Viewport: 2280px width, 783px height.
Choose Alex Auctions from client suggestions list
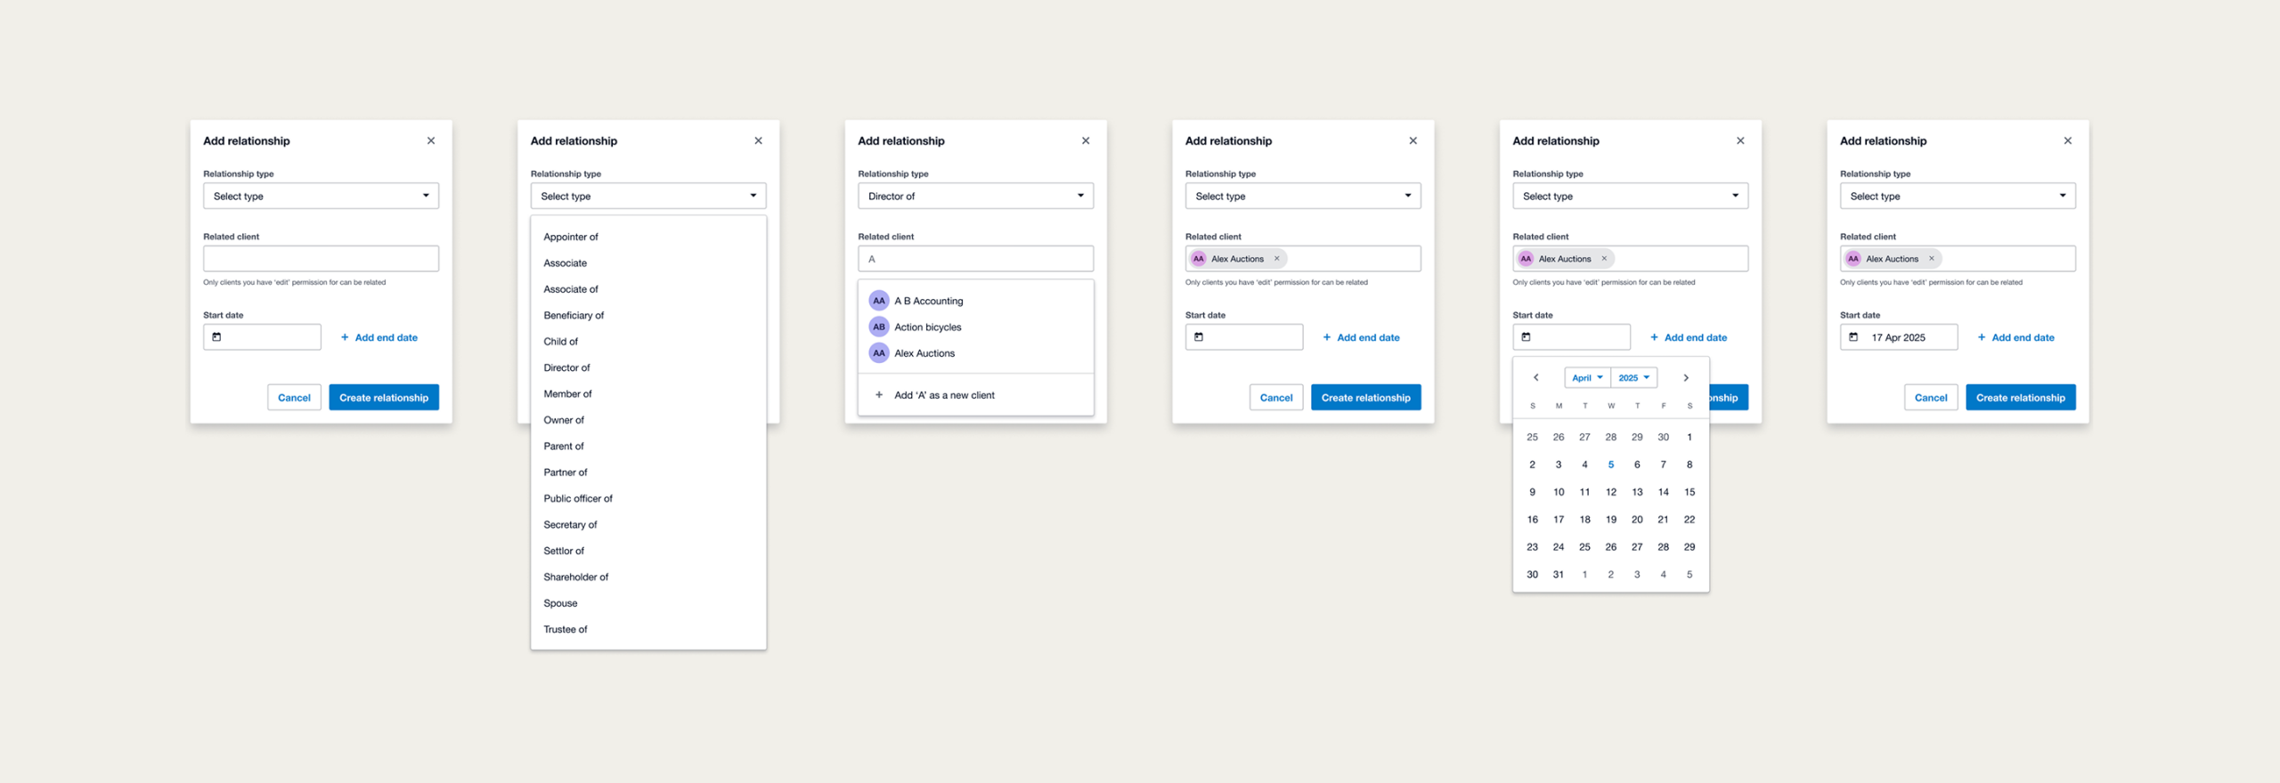click(924, 353)
